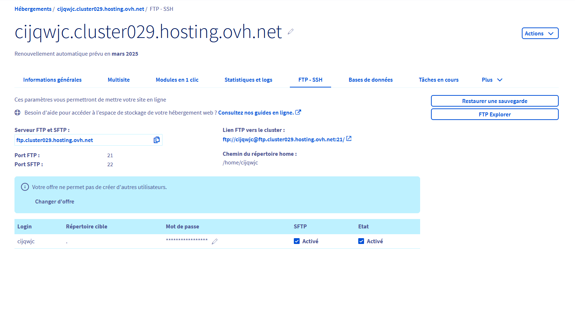Image resolution: width=575 pixels, height=309 pixels.
Task: Open the Actions dropdown
Action: pos(540,33)
